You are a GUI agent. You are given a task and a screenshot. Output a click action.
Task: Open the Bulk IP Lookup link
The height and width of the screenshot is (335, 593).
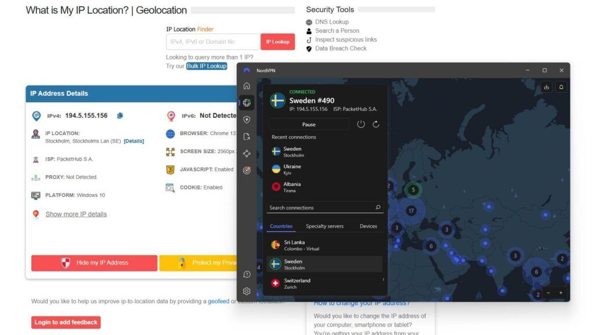click(x=207, y=66)
